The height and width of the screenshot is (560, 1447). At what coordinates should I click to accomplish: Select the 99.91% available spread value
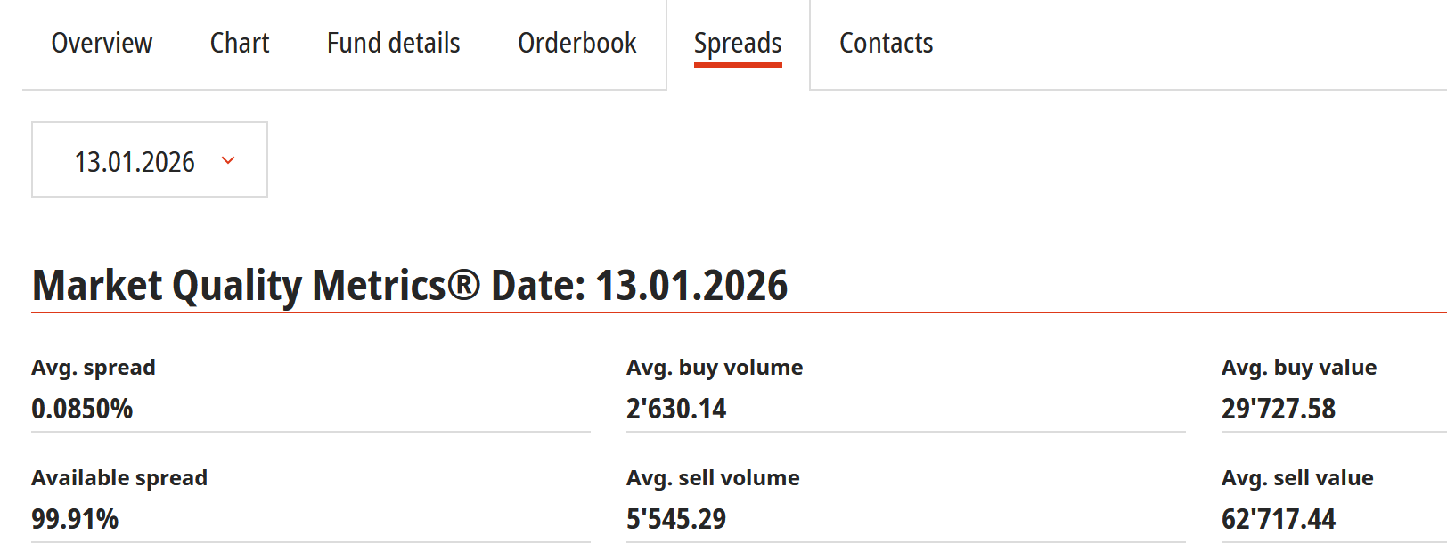[75, 519]
